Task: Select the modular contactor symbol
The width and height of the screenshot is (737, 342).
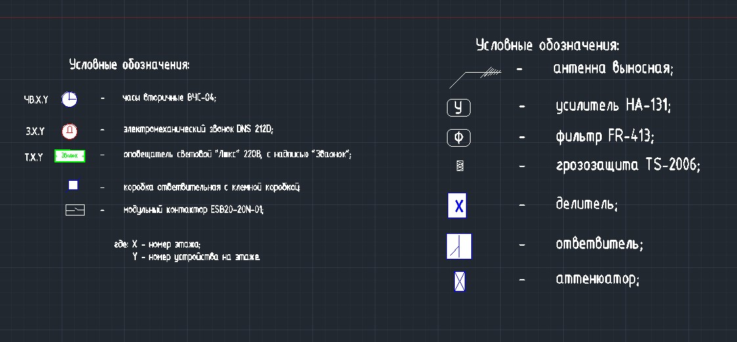Action: click(75, 210)
